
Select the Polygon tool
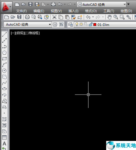tap(5, 53)
